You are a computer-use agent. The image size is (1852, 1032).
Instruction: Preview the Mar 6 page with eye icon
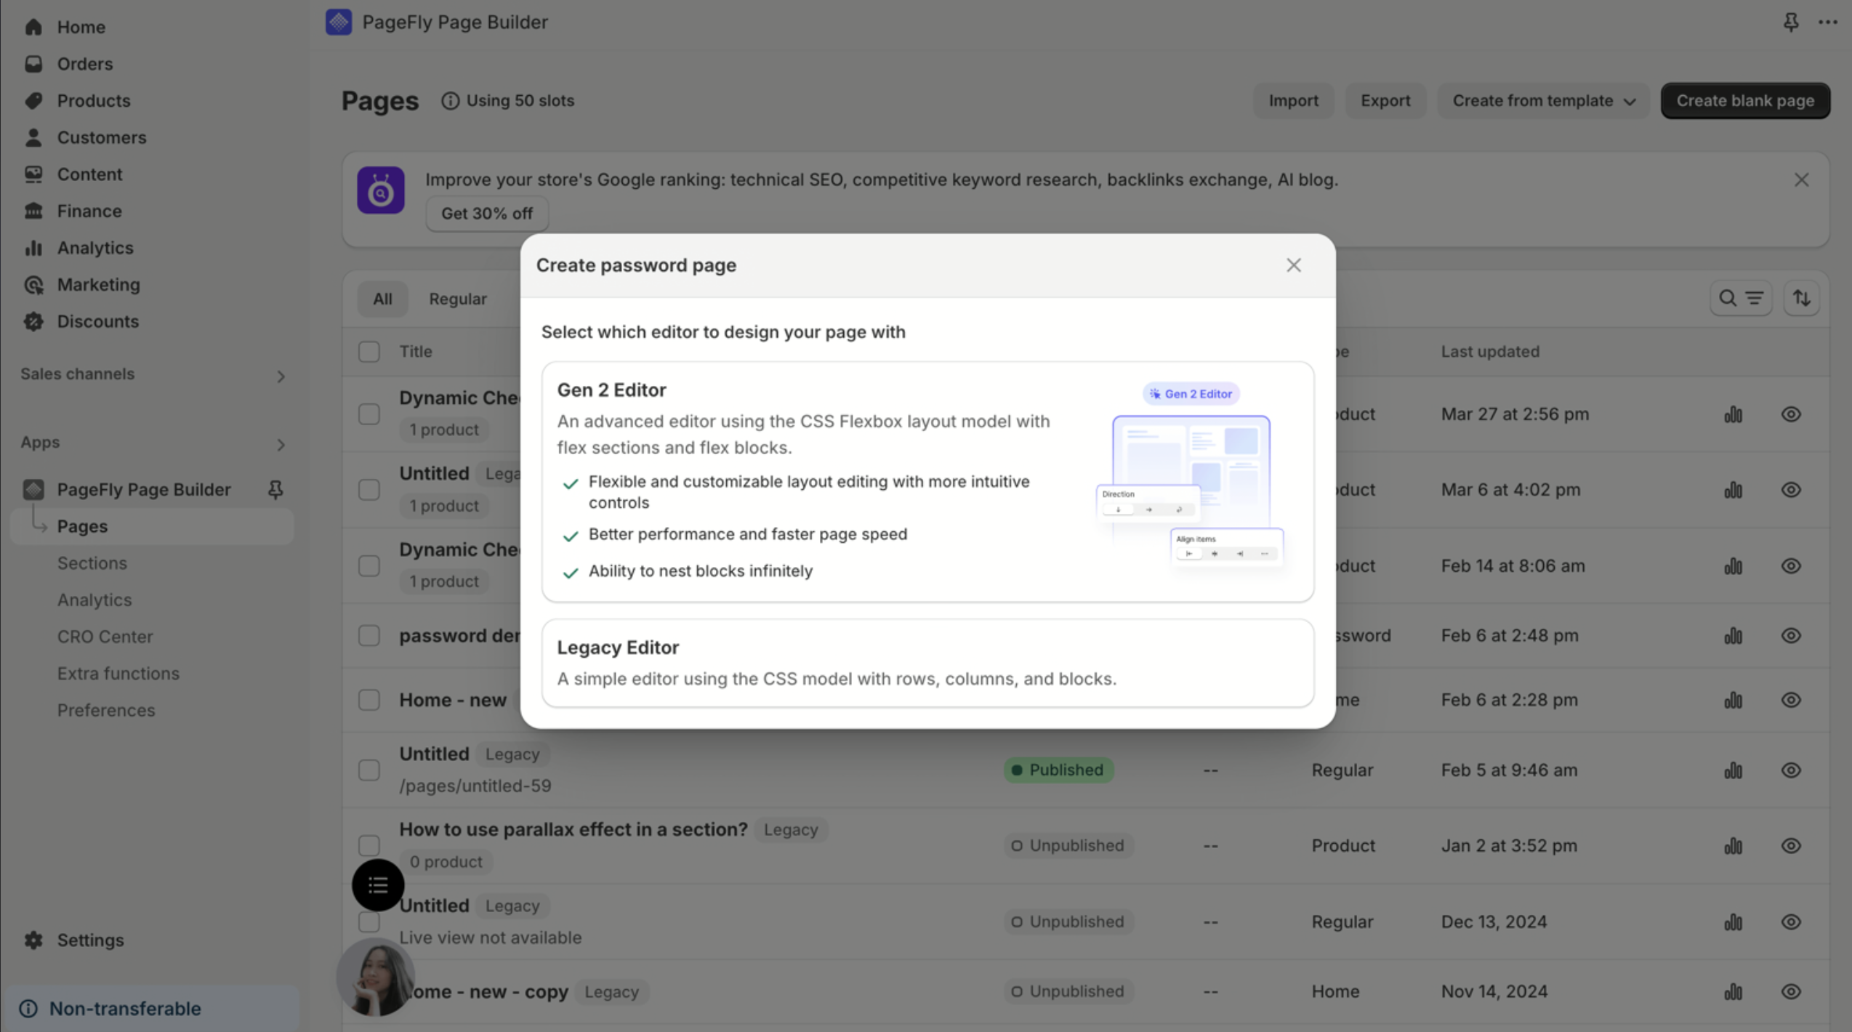click(x=1790, y=490)
